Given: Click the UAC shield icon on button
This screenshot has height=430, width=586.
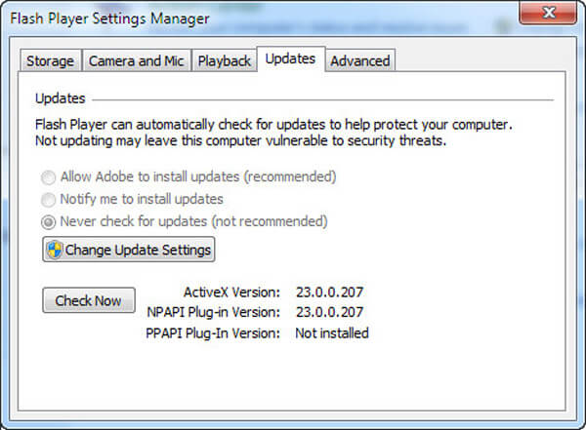Looking at the screenshot, I should point(55,250).
